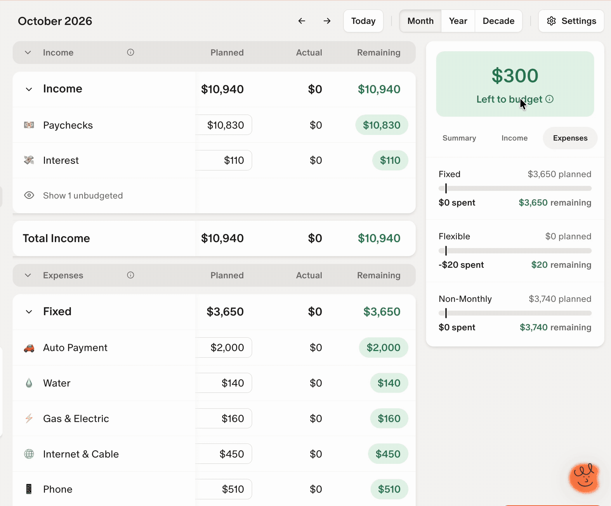Collapse the Fixed group chevron
This screenshot has height=506, width=611.
29,312
